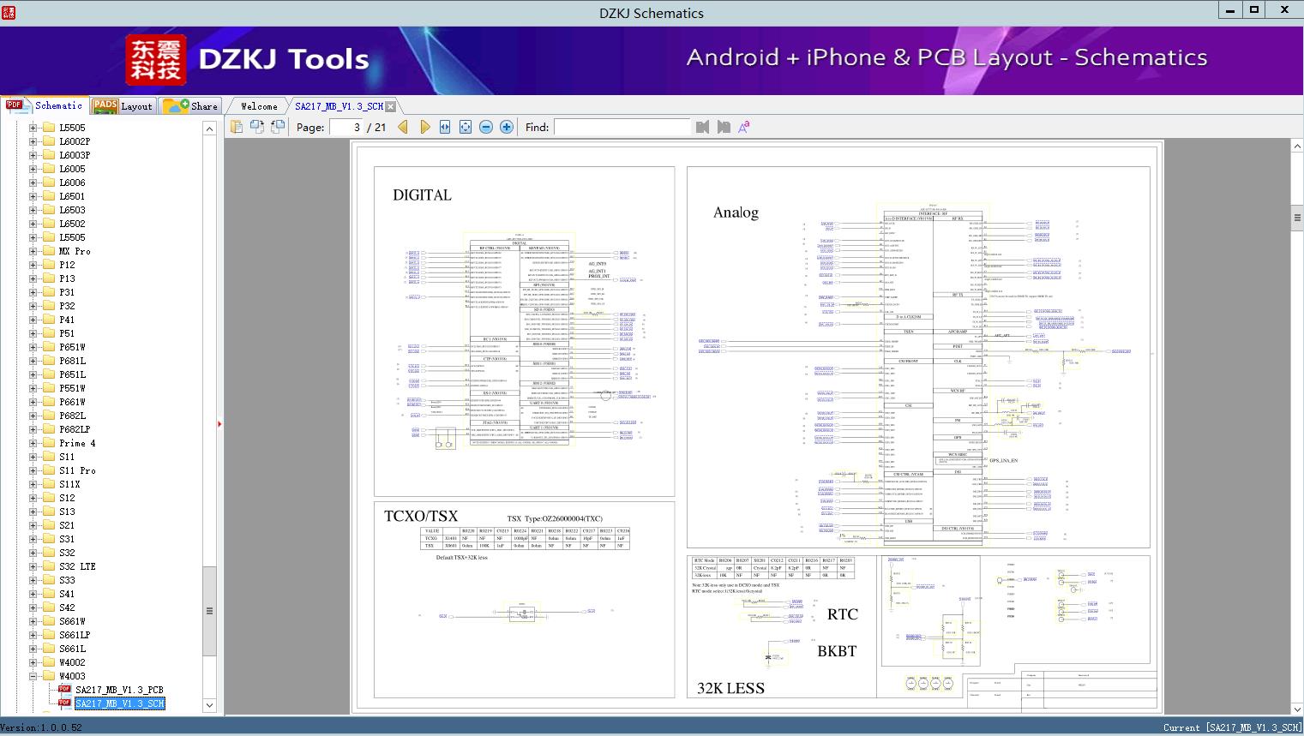Expand the Prime 4 folder
This screenshot has width=1304, height=736.
click(x=33, y=443)
